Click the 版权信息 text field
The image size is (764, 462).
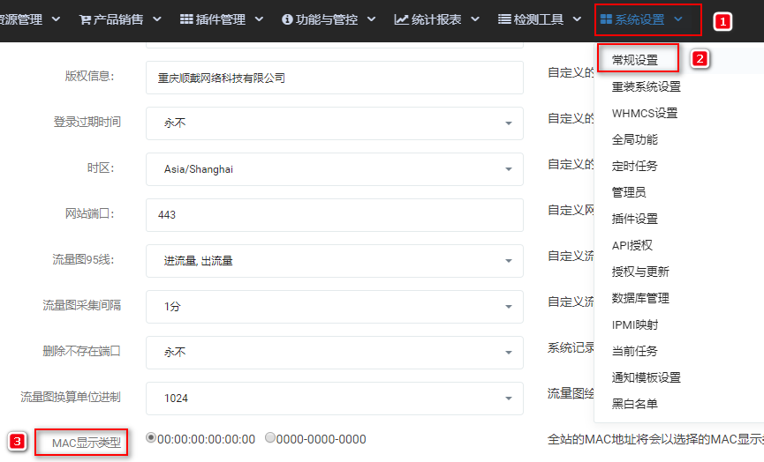334,78
